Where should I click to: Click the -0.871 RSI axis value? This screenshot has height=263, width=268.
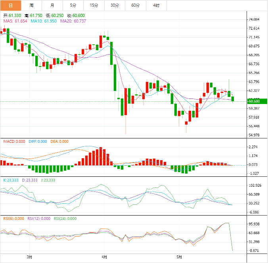pos(253,251)
